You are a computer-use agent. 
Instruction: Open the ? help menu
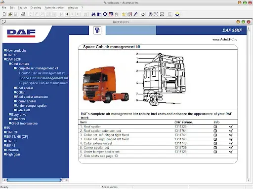(x=82, y=8)
